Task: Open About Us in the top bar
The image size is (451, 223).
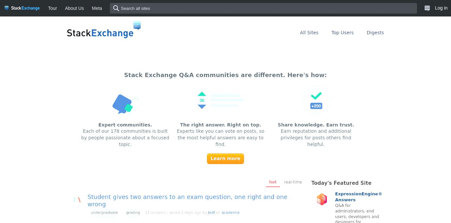Action: (74, 8)
